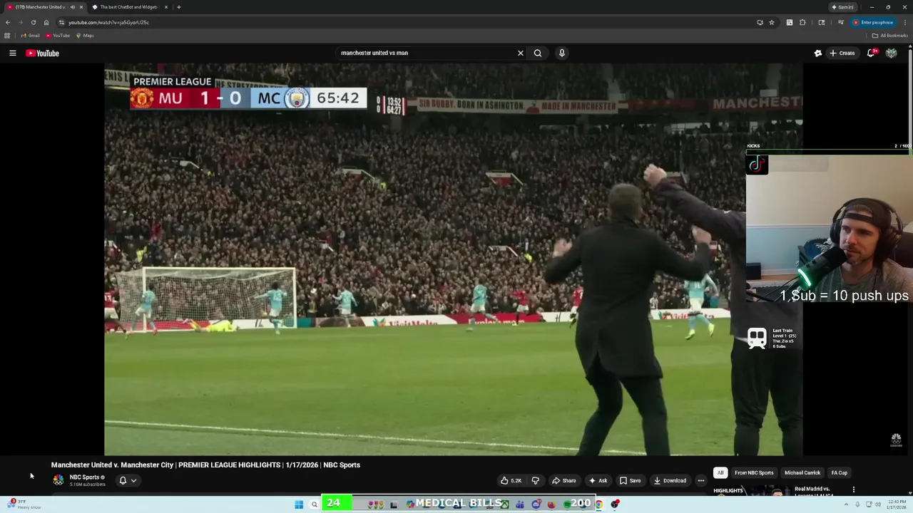Image resolution: width=913 pixels, height=513 pixels.
Task: Open the NBC Sports channel name link
Action: coord(84,477)
